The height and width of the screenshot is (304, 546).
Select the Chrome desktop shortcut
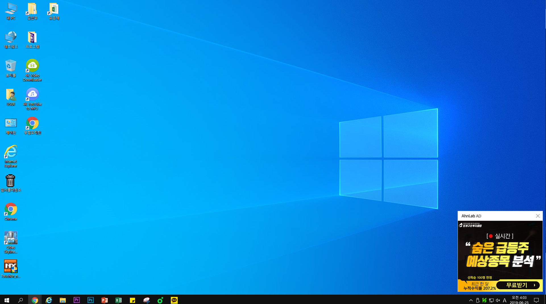(11, 212)
